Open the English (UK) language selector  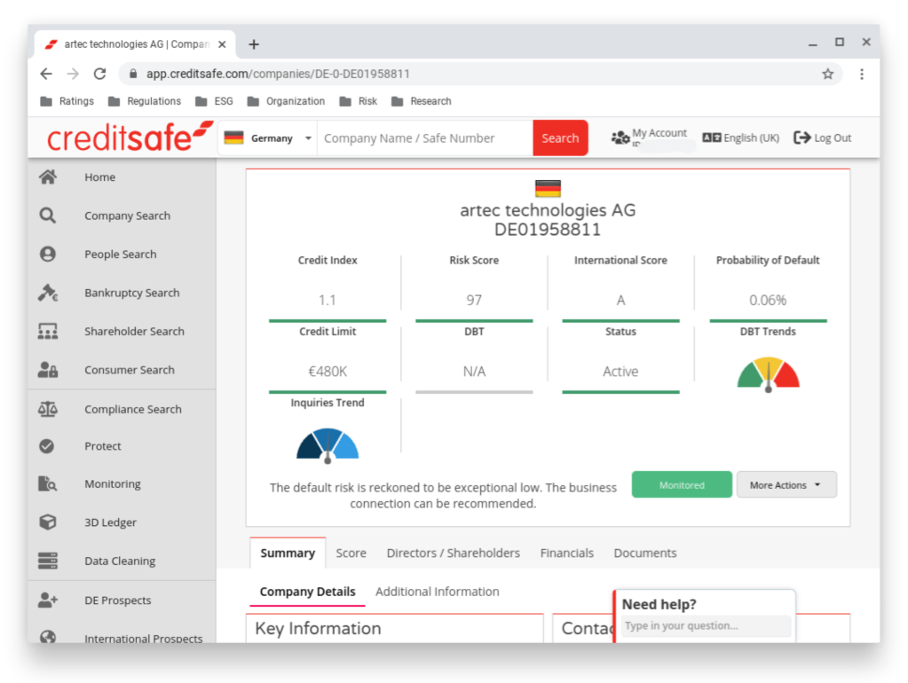[x=740, y=137]
